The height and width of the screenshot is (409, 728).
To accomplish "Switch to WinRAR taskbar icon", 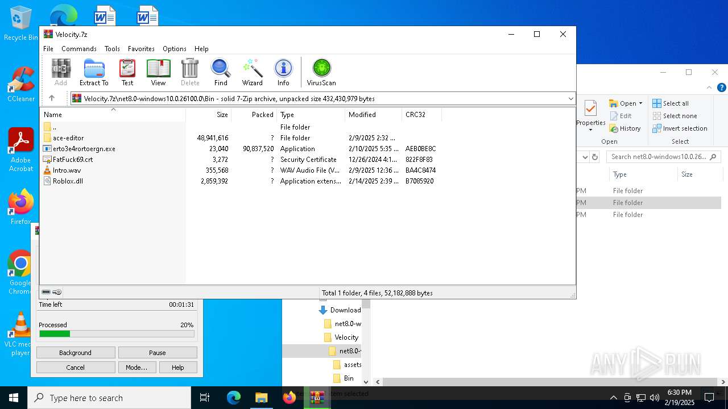I will pyautogui.click(x=317, y=398).
